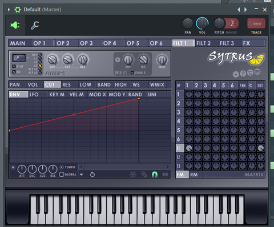The image size is (274, 227).
Task: Click the envelope slide double-arrow icon
Action: point(165,175)
